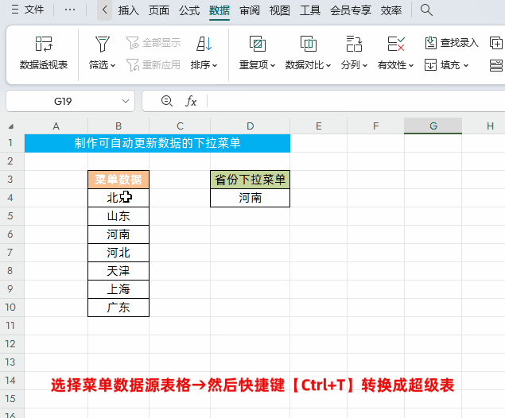Select the 数据 ribbon tab
The width and height of the screenshot is (505, 418).
(219, 10)
